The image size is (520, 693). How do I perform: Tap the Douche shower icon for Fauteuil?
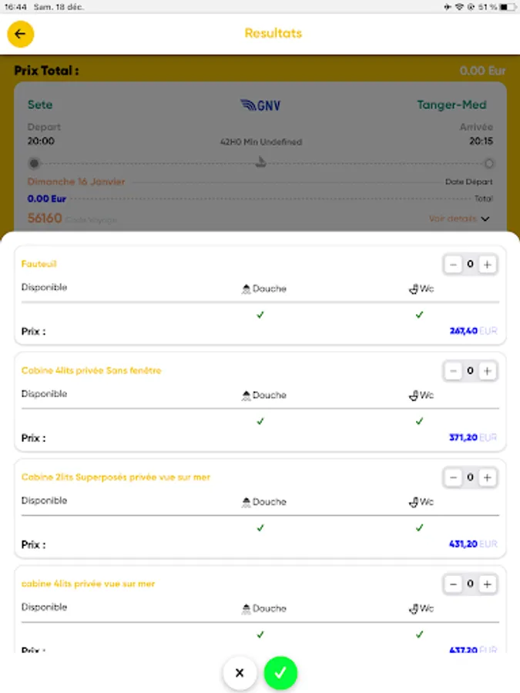pyautogui.click(x=247, y=289)
